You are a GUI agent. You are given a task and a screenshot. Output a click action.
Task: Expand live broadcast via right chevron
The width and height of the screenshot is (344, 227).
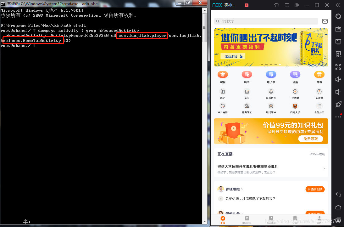pos(324,168)
